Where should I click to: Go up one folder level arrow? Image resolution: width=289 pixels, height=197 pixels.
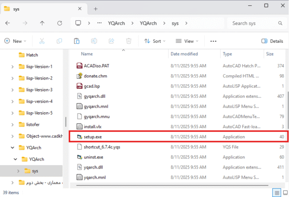tap(42, 23)
